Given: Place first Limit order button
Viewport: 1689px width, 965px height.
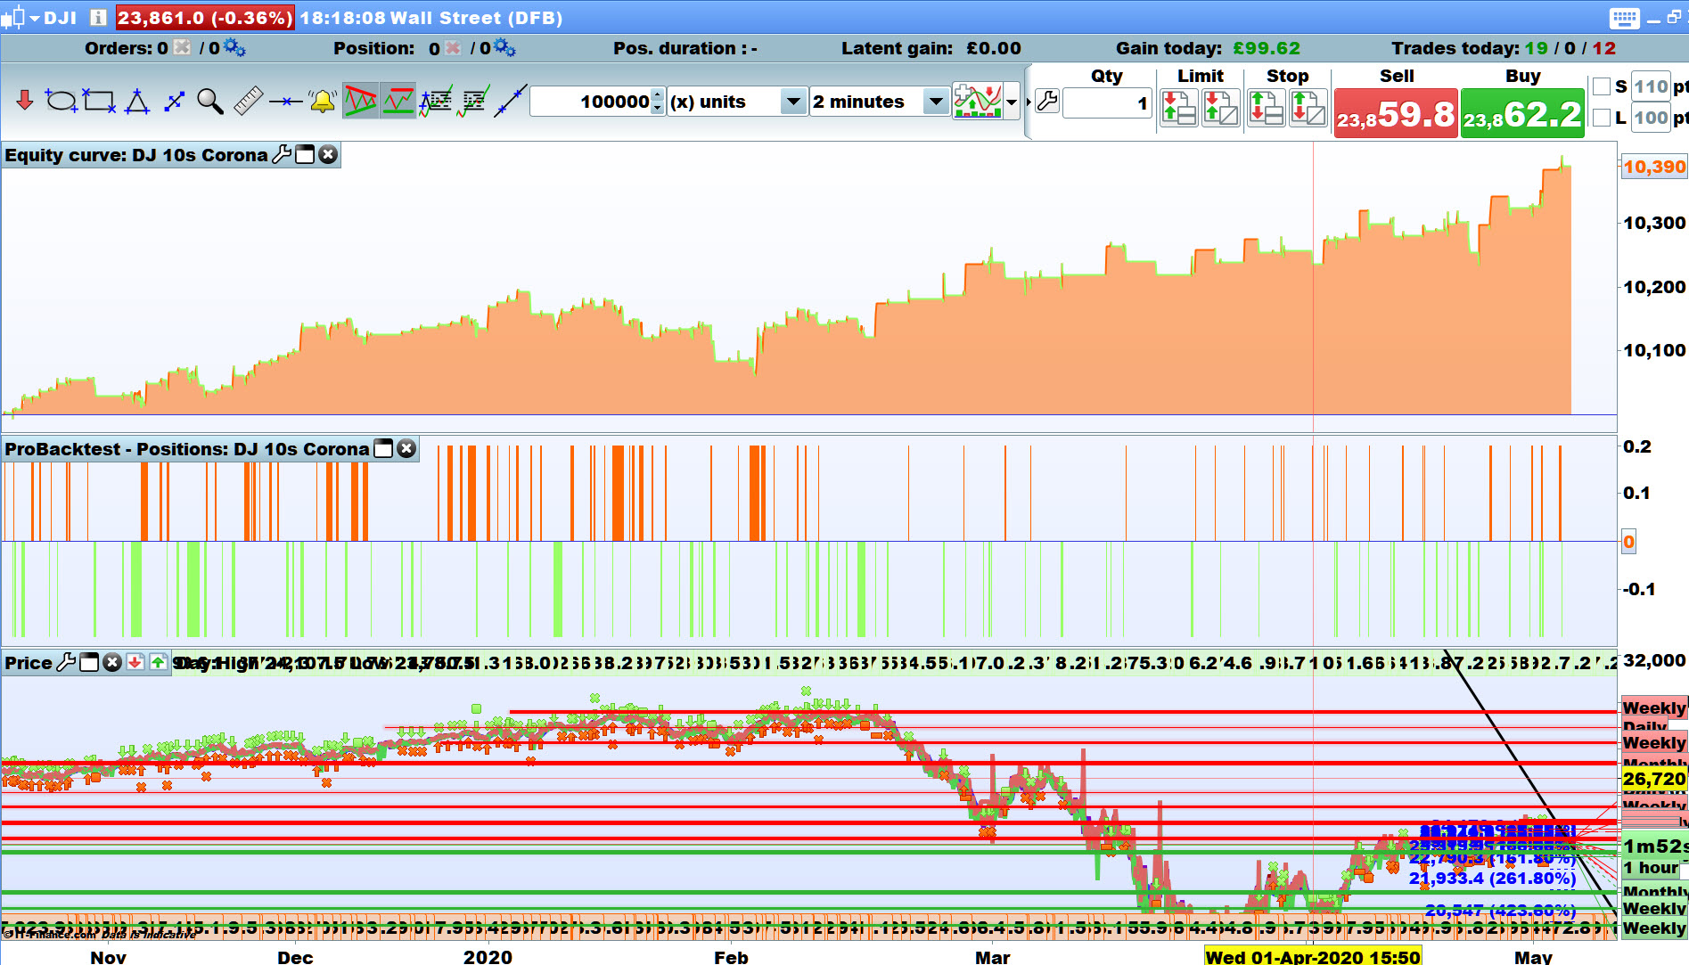Looking at the screenshot, I should point(1178,108).
